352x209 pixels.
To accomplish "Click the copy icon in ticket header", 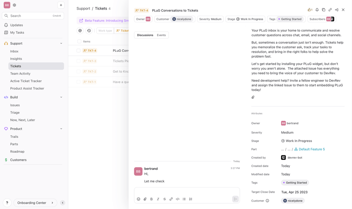I will [x=323, y=10].
